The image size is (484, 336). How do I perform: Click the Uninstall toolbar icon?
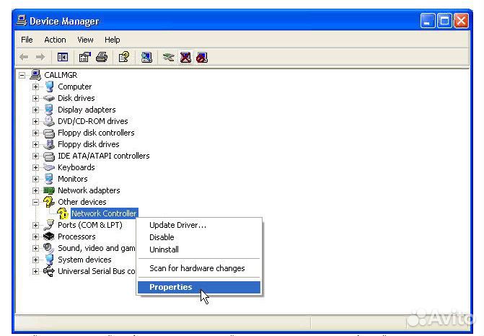click(185, 58)
